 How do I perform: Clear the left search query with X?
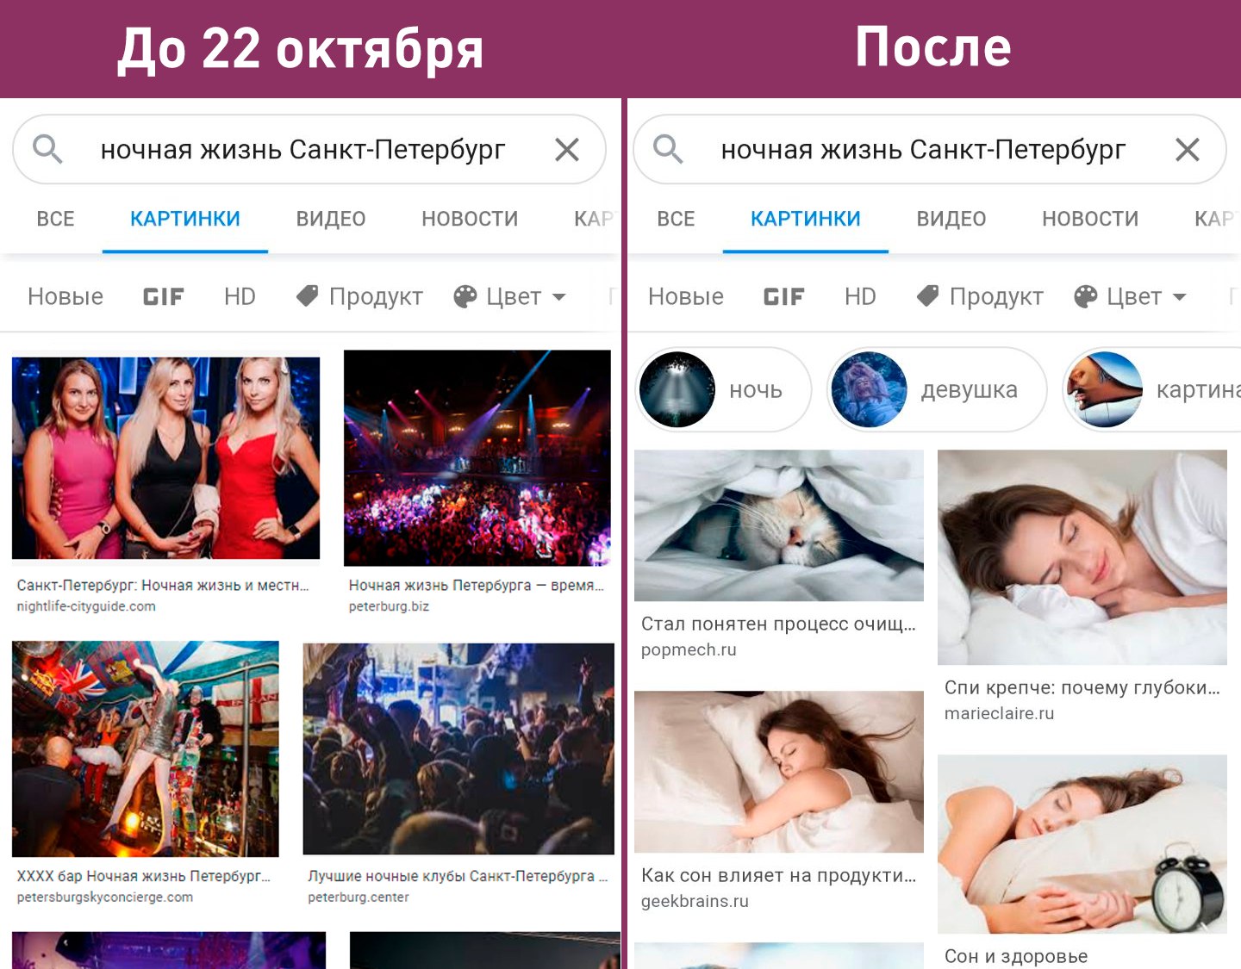[567, 150]
